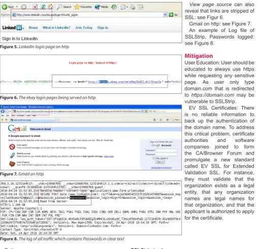
Task: Click the green Refresh page icon
Action: point(43,7)
